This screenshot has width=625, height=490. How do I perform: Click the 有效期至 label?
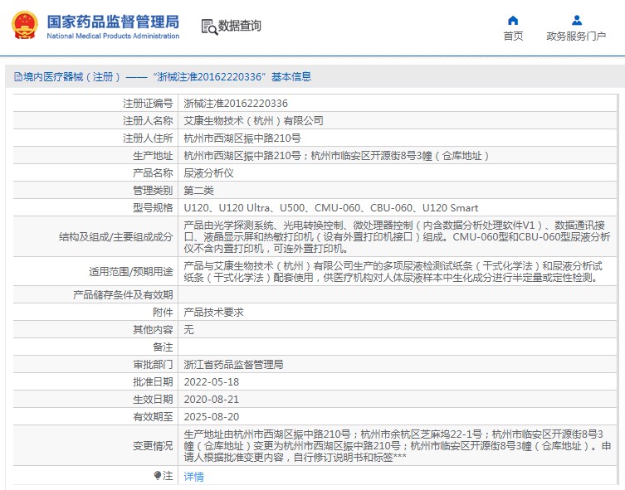tap(153, 417)
